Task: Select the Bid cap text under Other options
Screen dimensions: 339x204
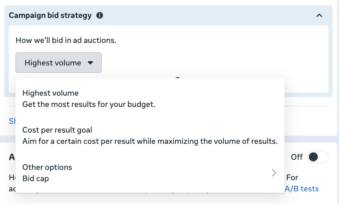Action: pyautogui.click(x=36, y=179)
